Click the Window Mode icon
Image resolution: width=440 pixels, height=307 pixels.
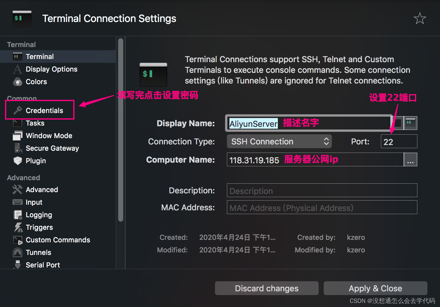pos(17,136)
